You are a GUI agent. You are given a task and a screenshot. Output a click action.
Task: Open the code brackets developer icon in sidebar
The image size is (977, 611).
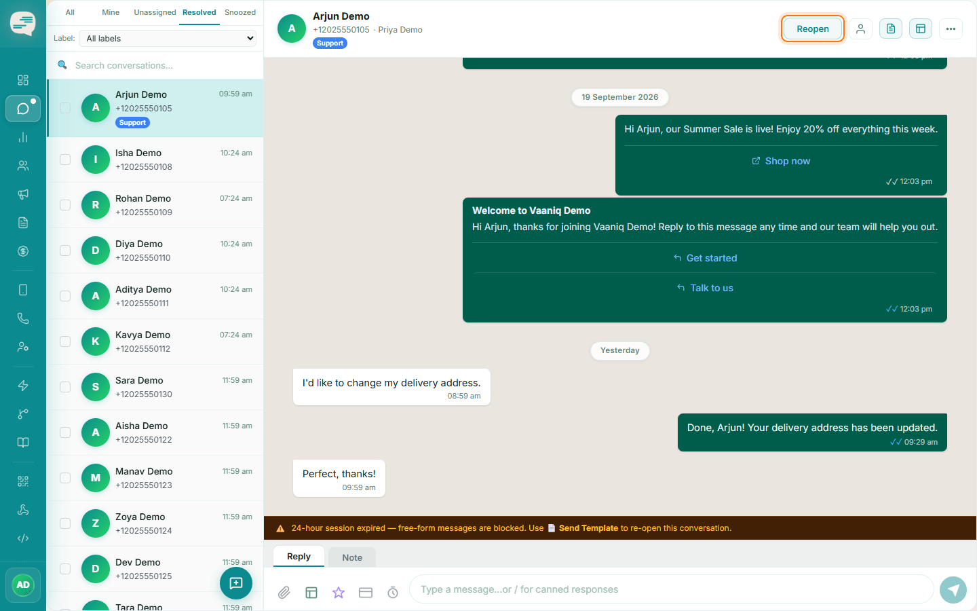23,538
